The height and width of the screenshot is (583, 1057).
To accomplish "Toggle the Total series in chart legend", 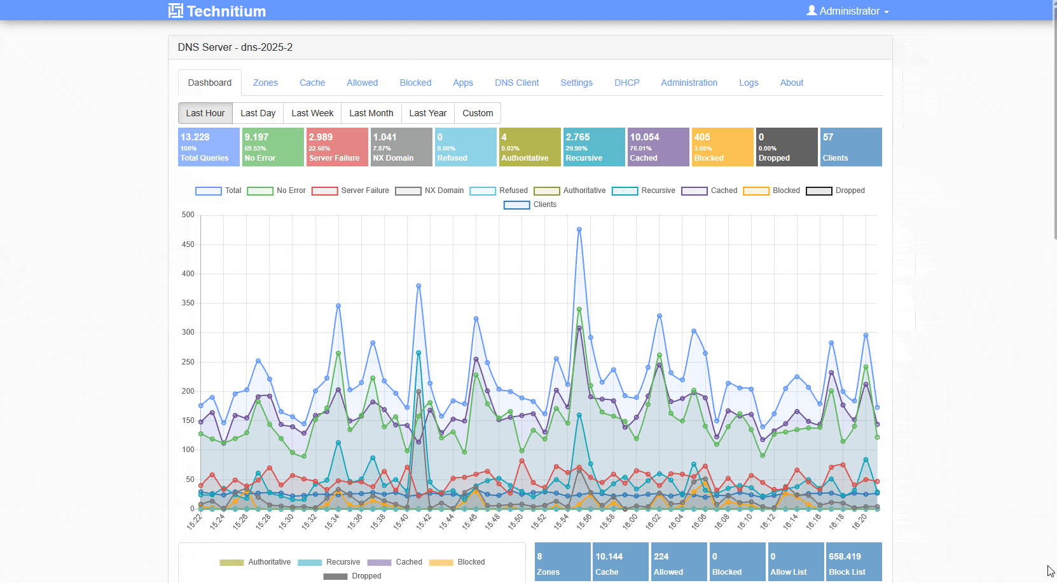I will 218,191.
